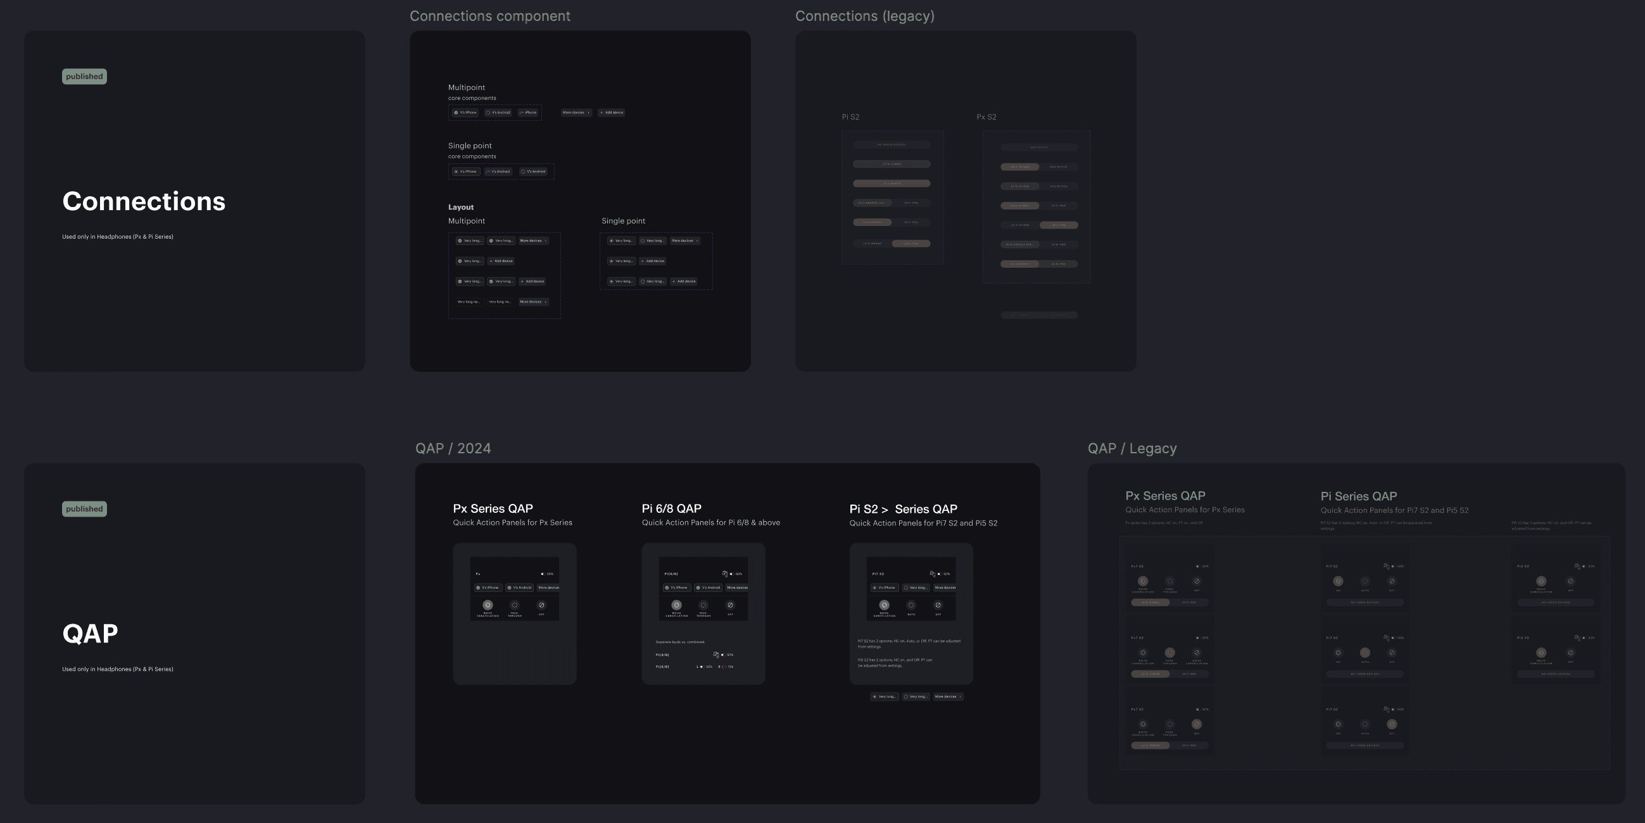
Task: Expand More devices chip below Pi S2 panel
Action: point(949,696)
